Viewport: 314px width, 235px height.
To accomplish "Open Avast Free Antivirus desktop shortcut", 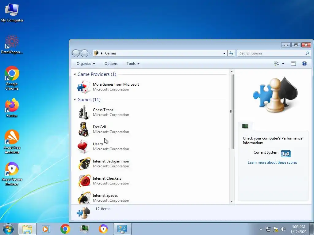I will 12,141.
